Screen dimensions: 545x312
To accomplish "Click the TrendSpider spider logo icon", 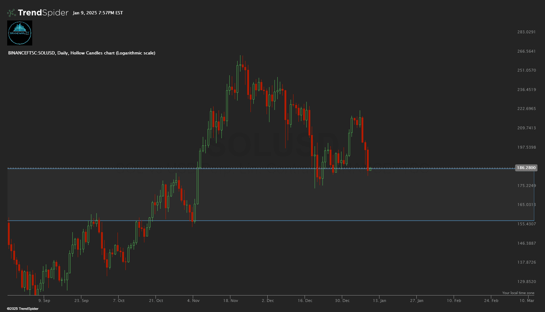I will click(x=11, y=13).
